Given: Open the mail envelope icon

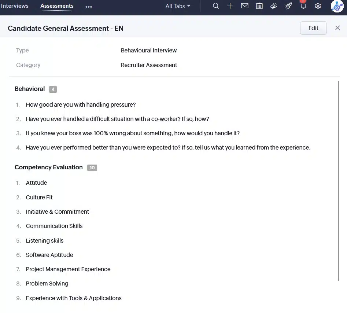Looking at the screenshot, I should [x=245, y=6].
